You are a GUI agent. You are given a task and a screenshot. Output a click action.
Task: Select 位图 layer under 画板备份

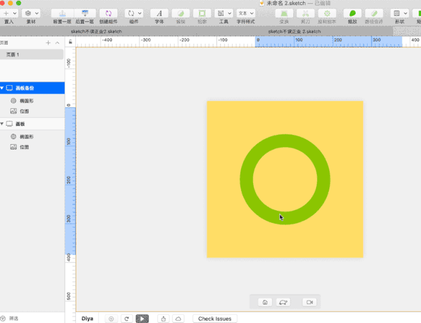coord(32,111)
